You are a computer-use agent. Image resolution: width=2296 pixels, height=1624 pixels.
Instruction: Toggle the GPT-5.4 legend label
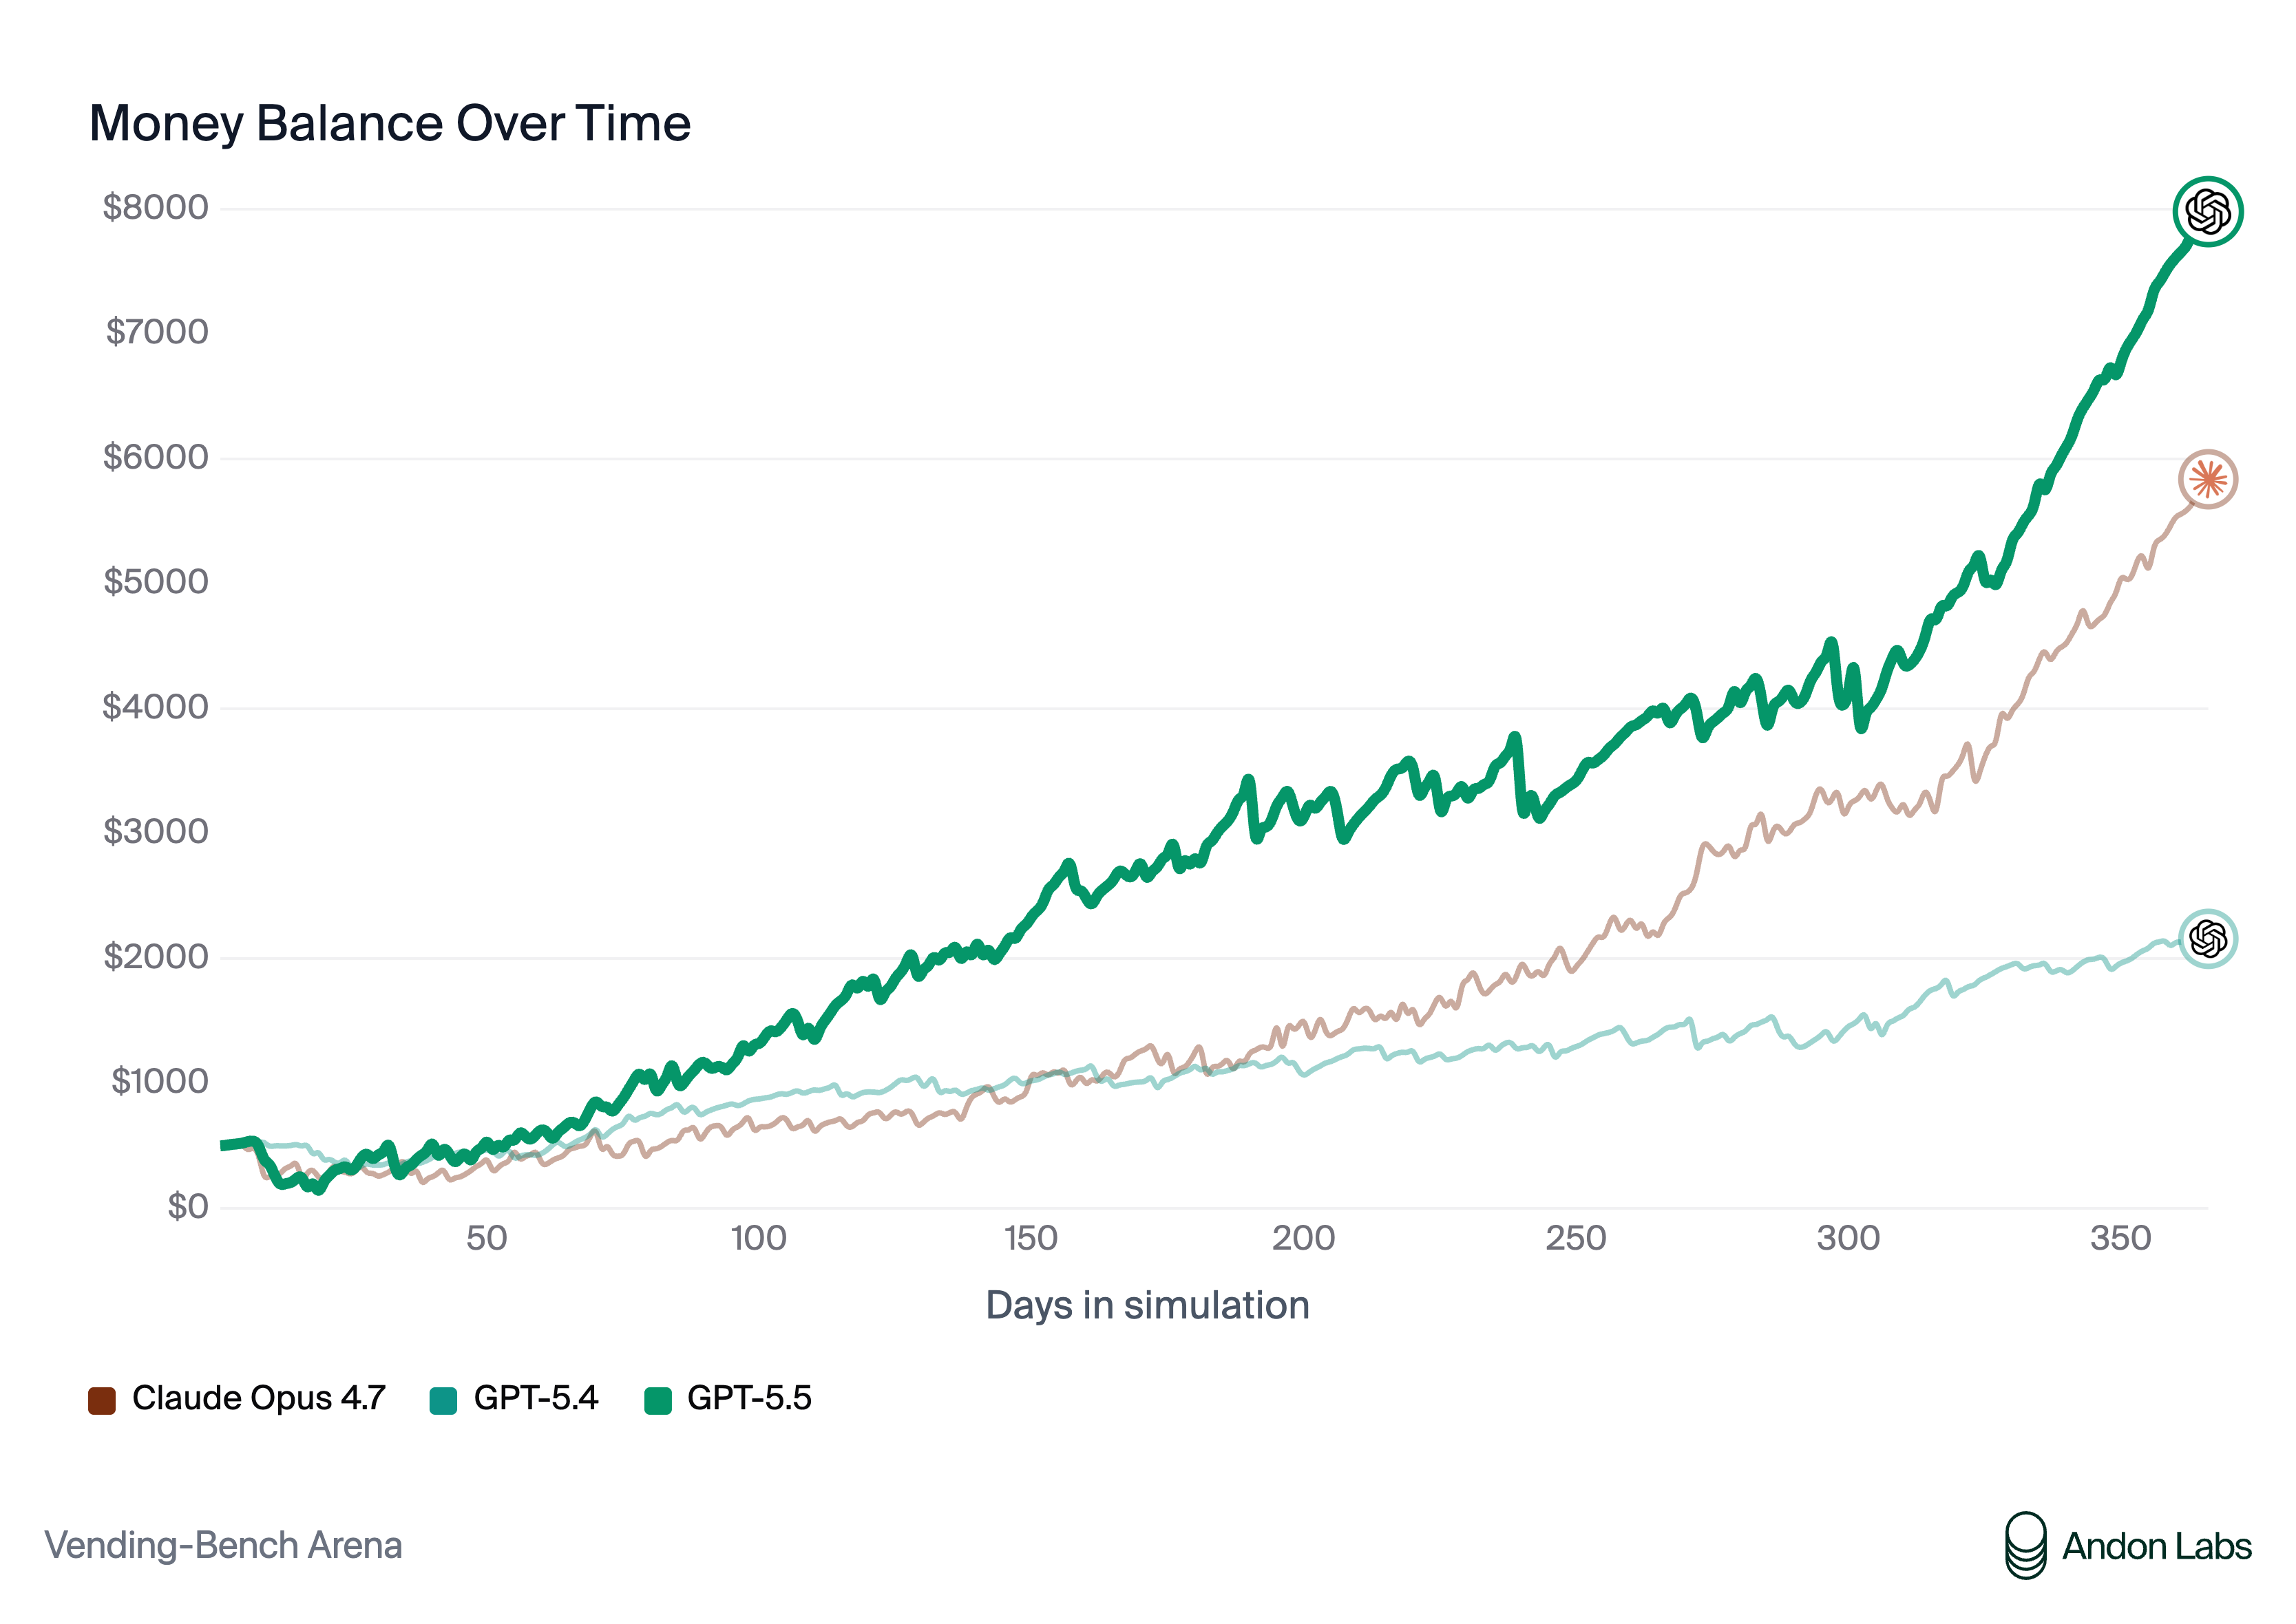click(x=535, y=1398)
